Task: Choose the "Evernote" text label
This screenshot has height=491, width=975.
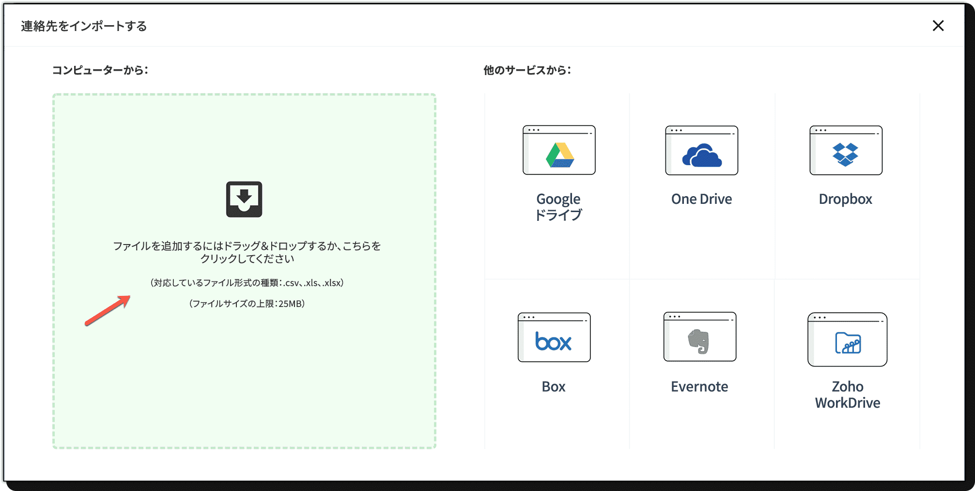Action: (x=699, y=386)
